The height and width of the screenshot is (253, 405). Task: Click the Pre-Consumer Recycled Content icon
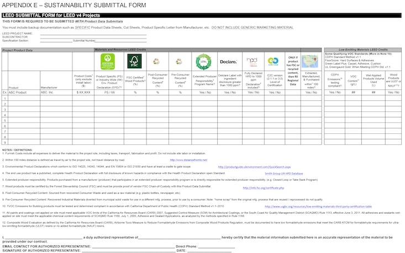(x=179, y=62)
